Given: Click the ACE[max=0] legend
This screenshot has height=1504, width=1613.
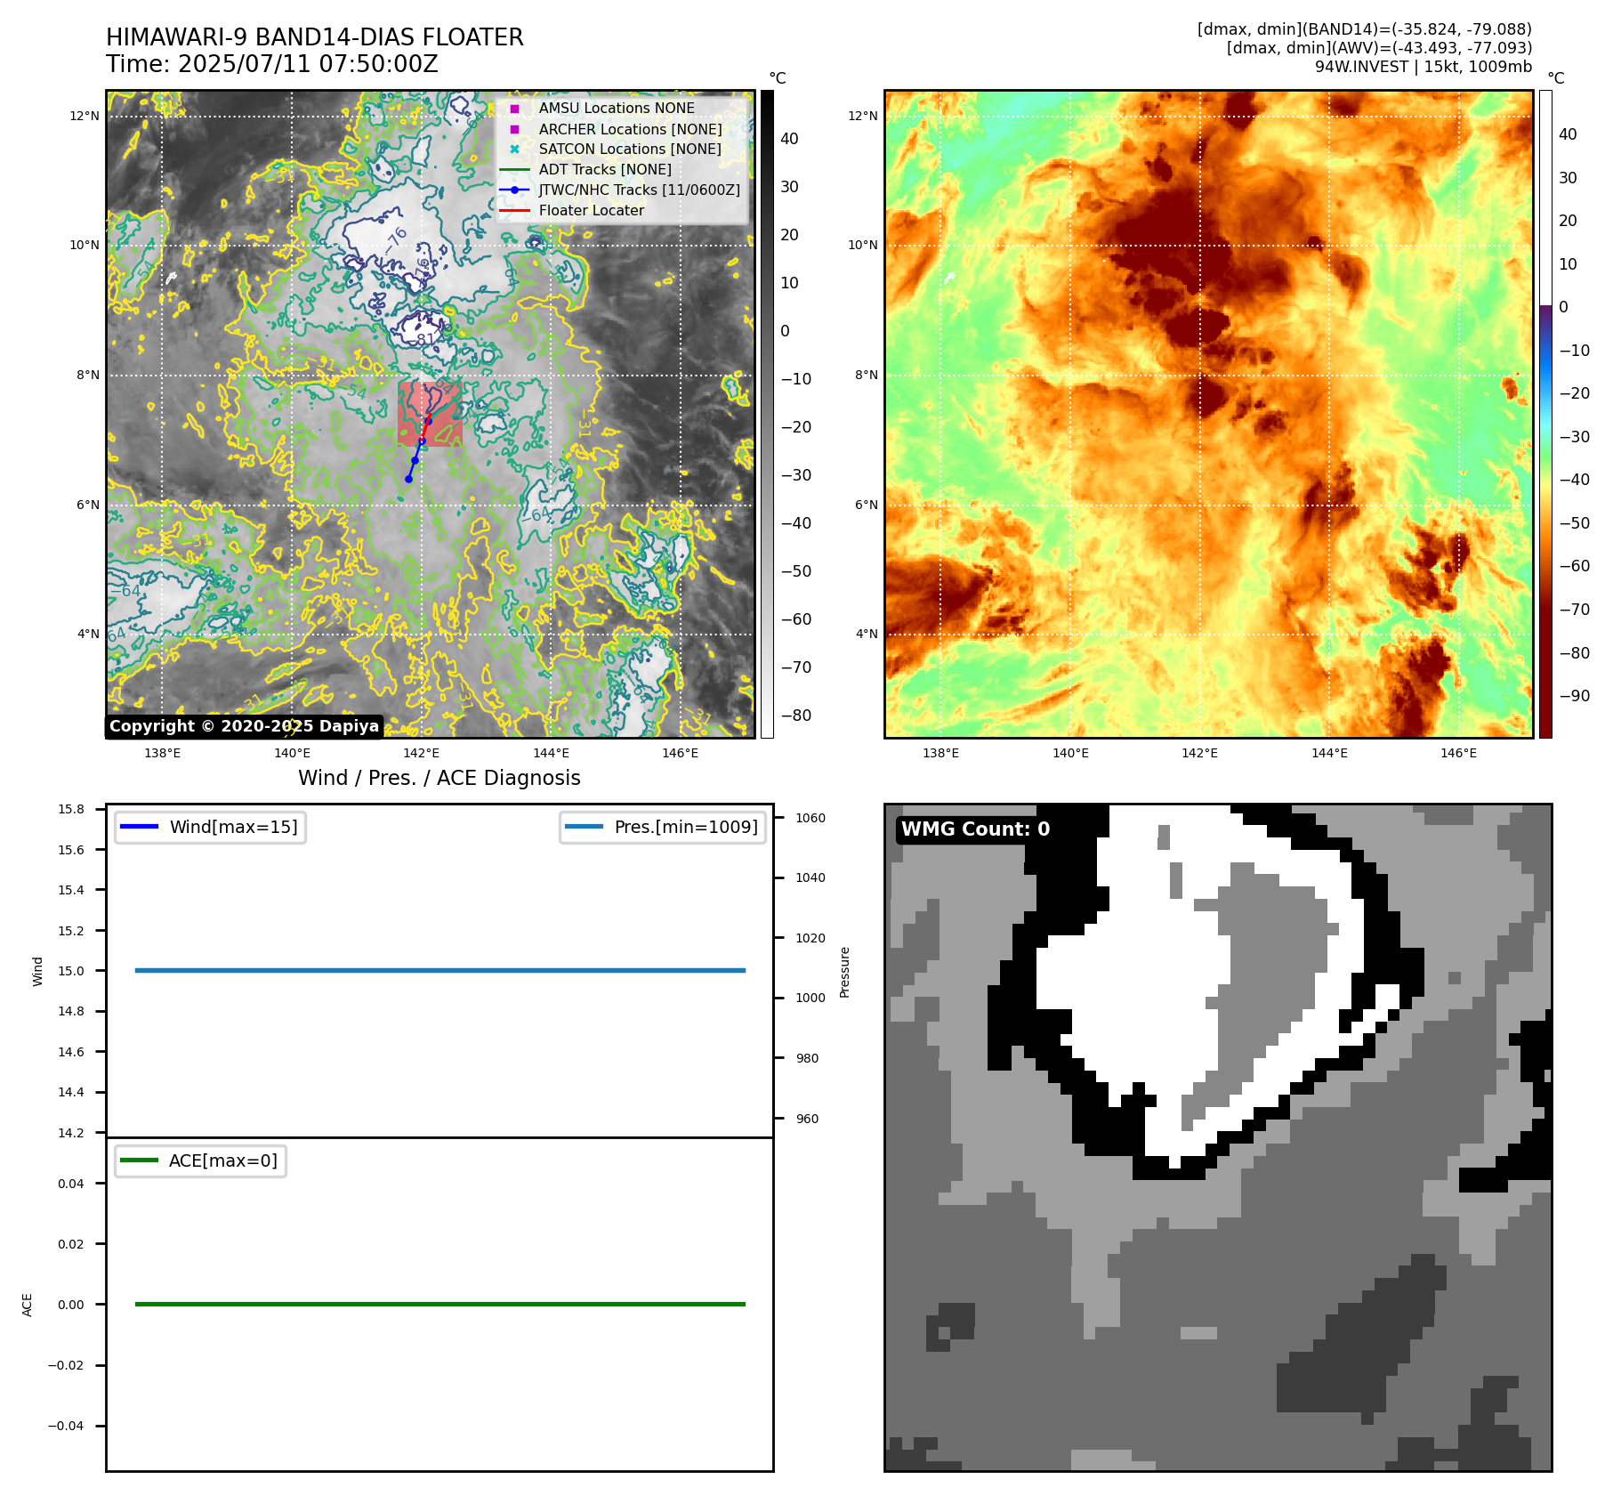Looking at the screenshot, I should (x=200, y=1160).
